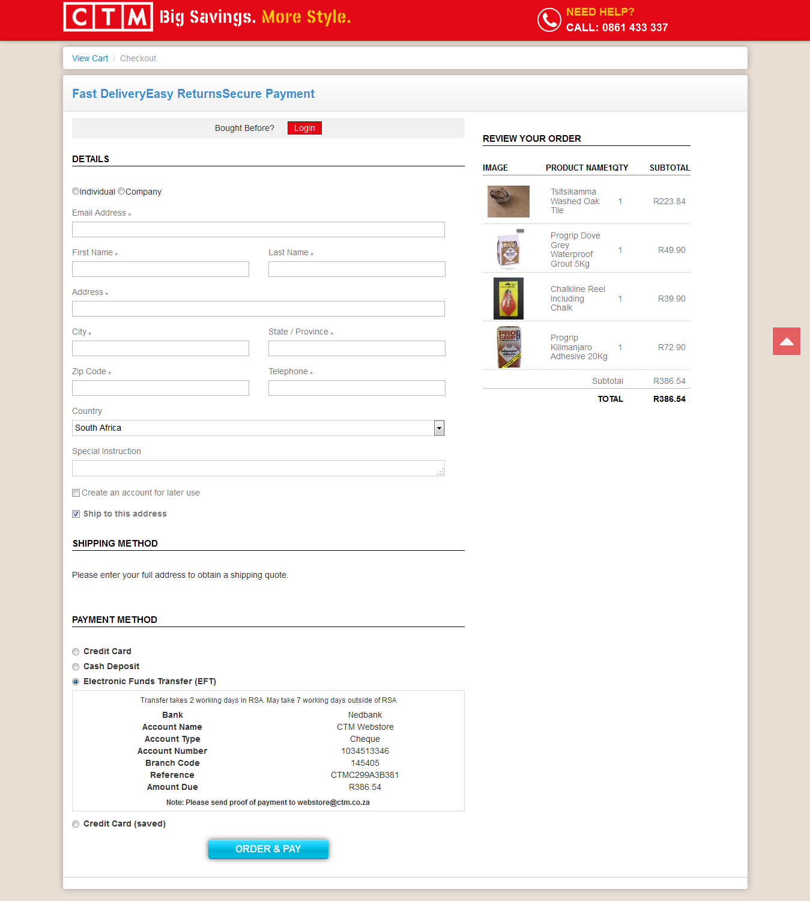Click the CTM Webstore account name value
This screenshot has width=810, height=901.
[x=365, y=727]
